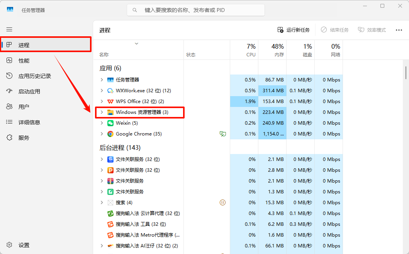This screenshot has width=409, height=254.
Task: Click the 启动应用 startup icon
Action: [9, 91]
